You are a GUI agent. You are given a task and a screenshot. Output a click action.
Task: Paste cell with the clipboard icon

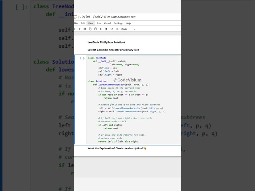click(x=96, y=29)
